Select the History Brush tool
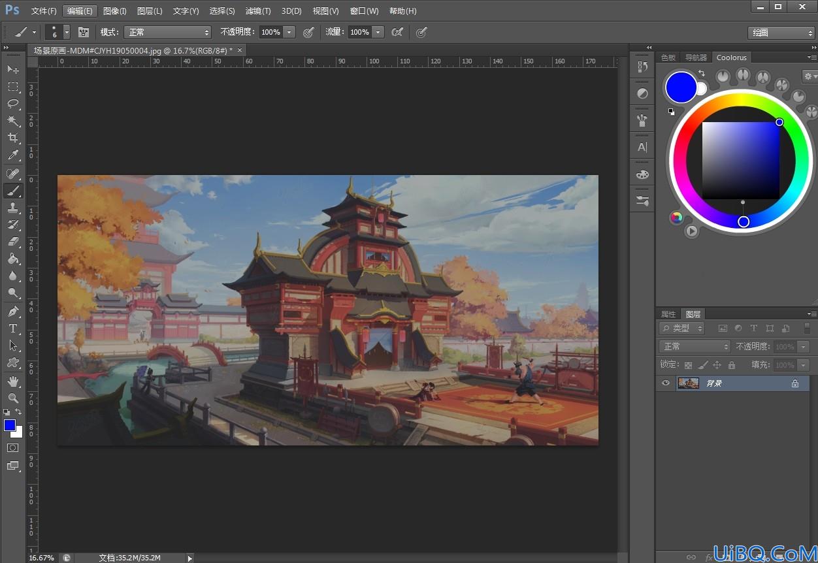The image size is (818, 563). (13, 225)
